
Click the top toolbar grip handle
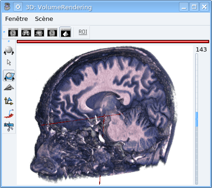(4, 32)
